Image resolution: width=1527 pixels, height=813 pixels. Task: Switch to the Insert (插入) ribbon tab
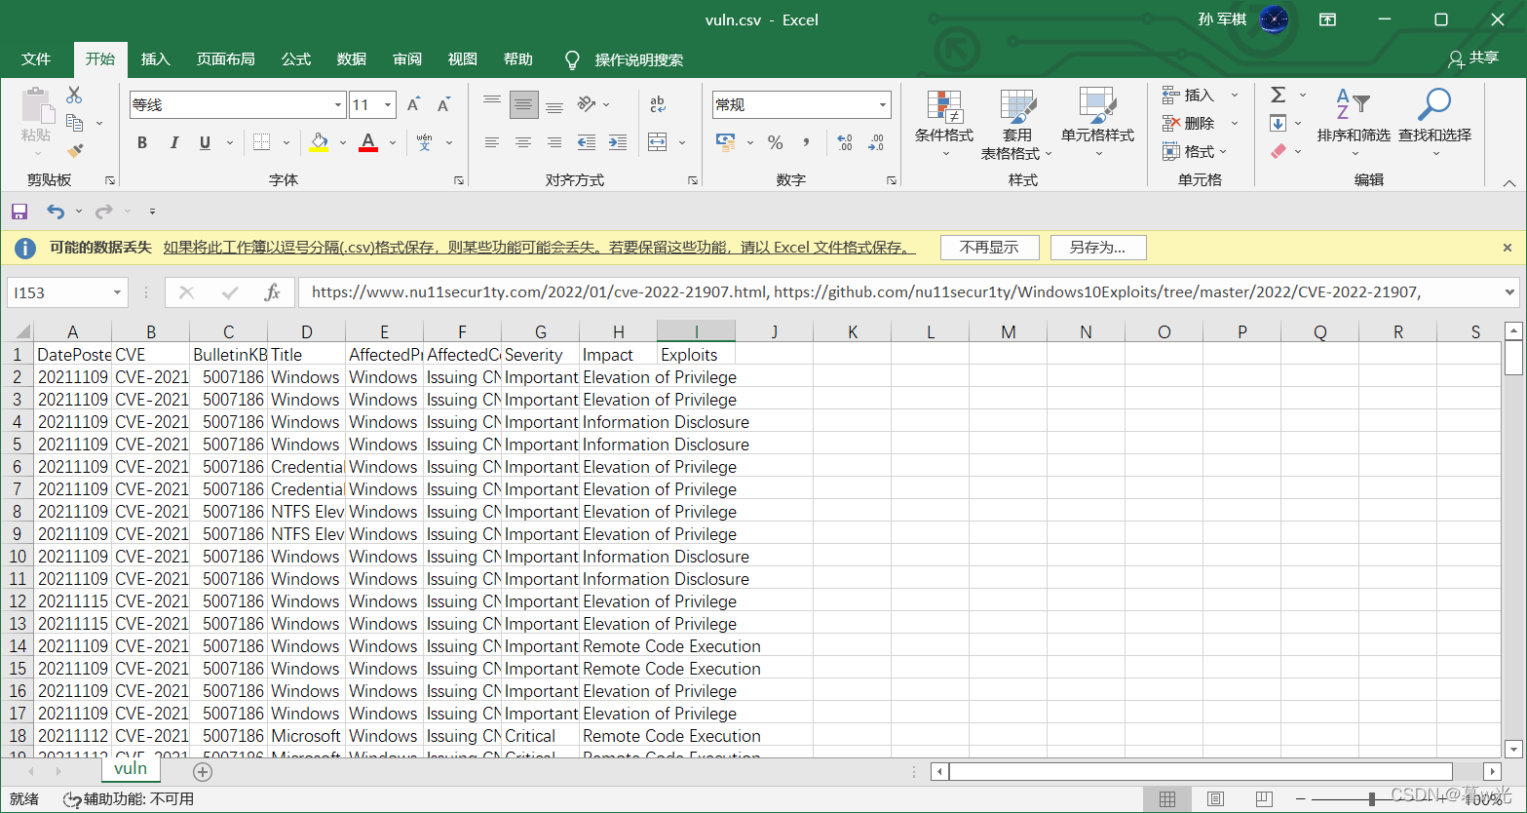tap(155, 59)
